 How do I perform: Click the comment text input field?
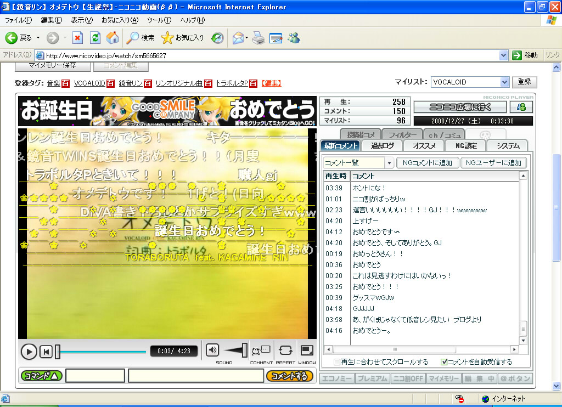coord(196,376)
